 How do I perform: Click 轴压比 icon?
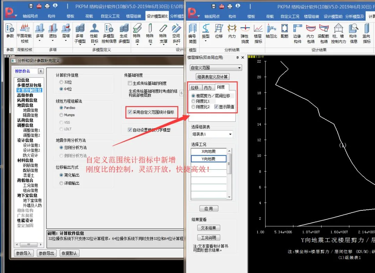point(272,31)
